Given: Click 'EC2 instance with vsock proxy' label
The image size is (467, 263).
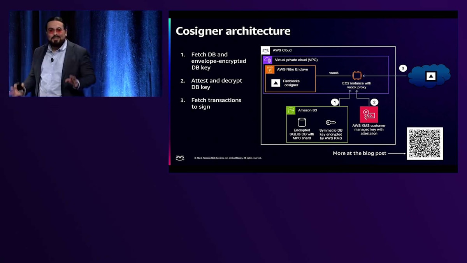Looking at the screenshot, I should pyautogui.click(x=357, y=86).
